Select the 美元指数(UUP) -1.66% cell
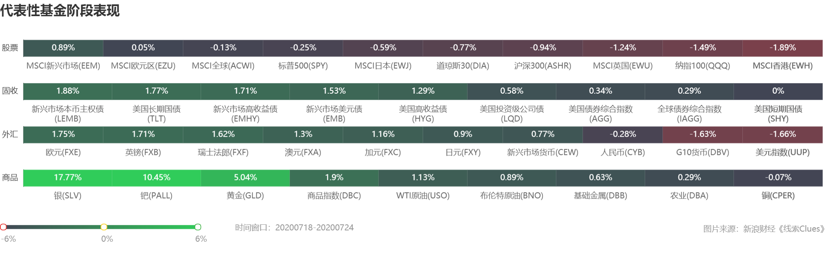This screenshot has height=253, width=826. 782,134
